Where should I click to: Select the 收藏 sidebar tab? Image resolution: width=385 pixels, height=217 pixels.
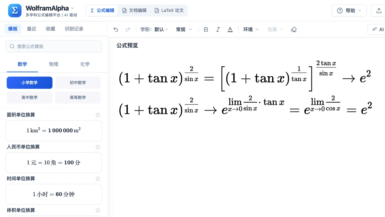point(50,29)
